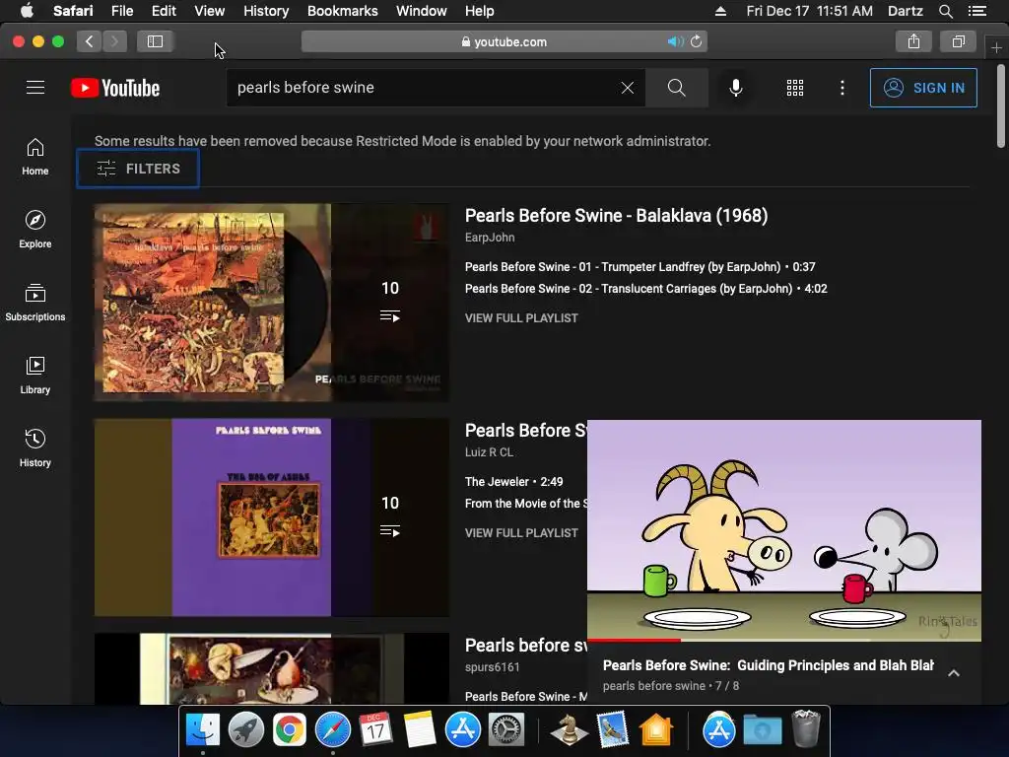Reload the page with the refresh icon
The height and width of the screenshot is (757, 1009).
pos(697,41)
